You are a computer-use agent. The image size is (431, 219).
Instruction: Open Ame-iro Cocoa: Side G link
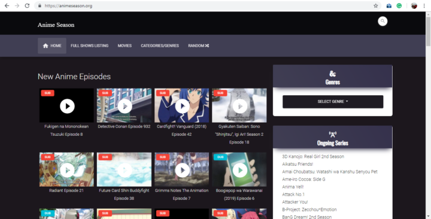303,179
